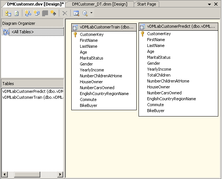Select NumberCarsOwned in vDMLabCustomerPredict table
The image size is (222, 179).
(164, 93)
